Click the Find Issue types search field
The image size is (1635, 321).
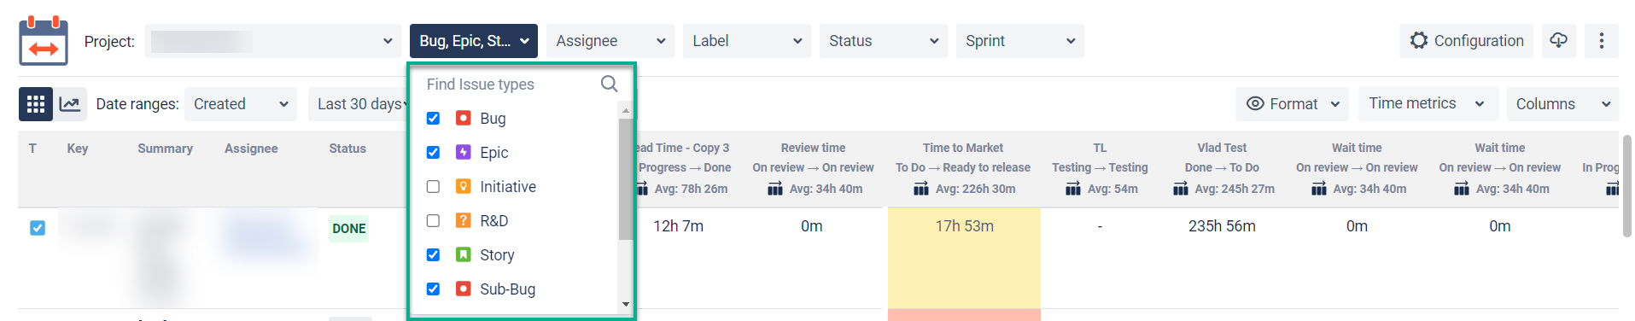pyautogui.click(x=510, y=84)
